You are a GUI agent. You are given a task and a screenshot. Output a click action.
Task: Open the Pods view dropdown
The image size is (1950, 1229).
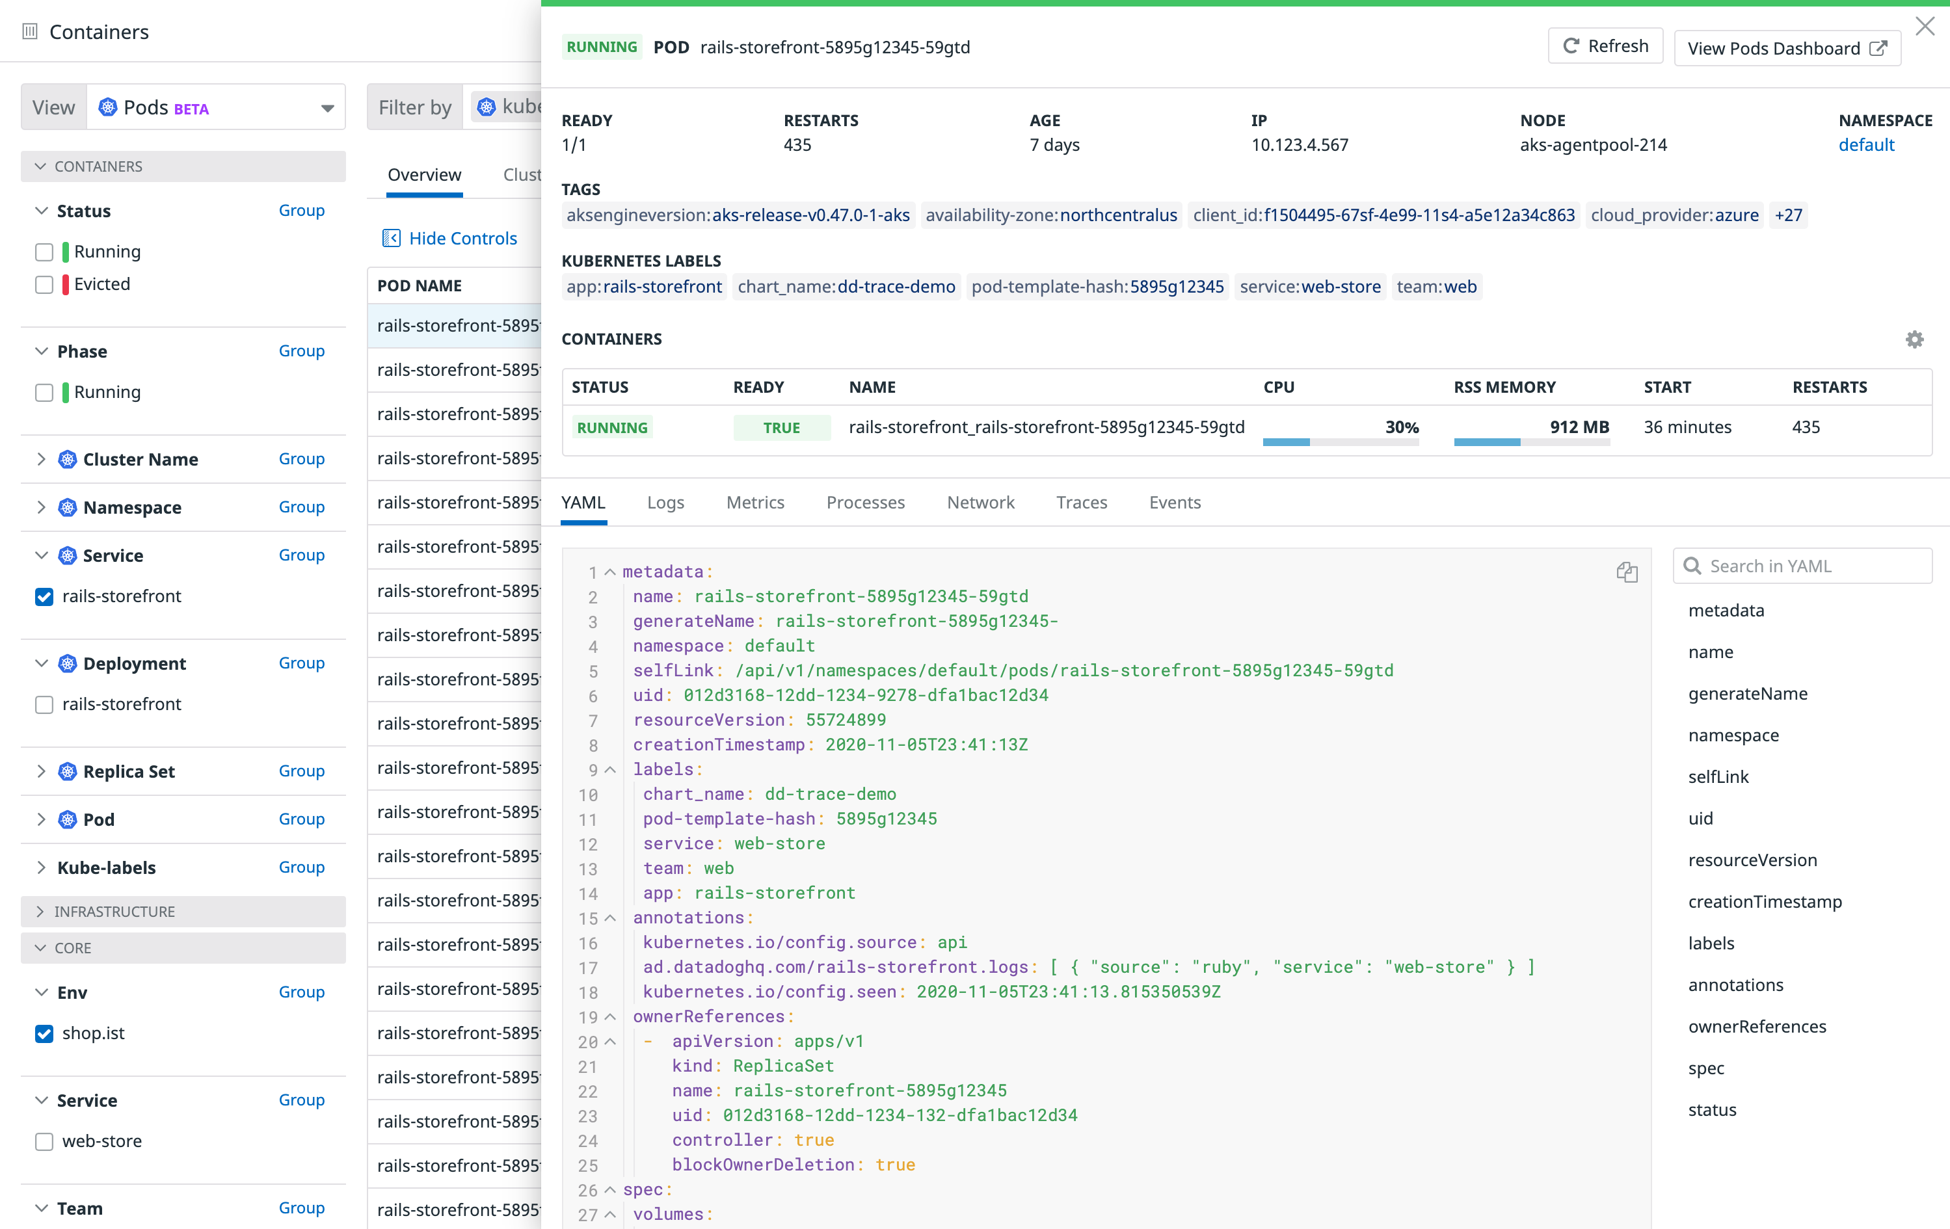pos(327,107)
